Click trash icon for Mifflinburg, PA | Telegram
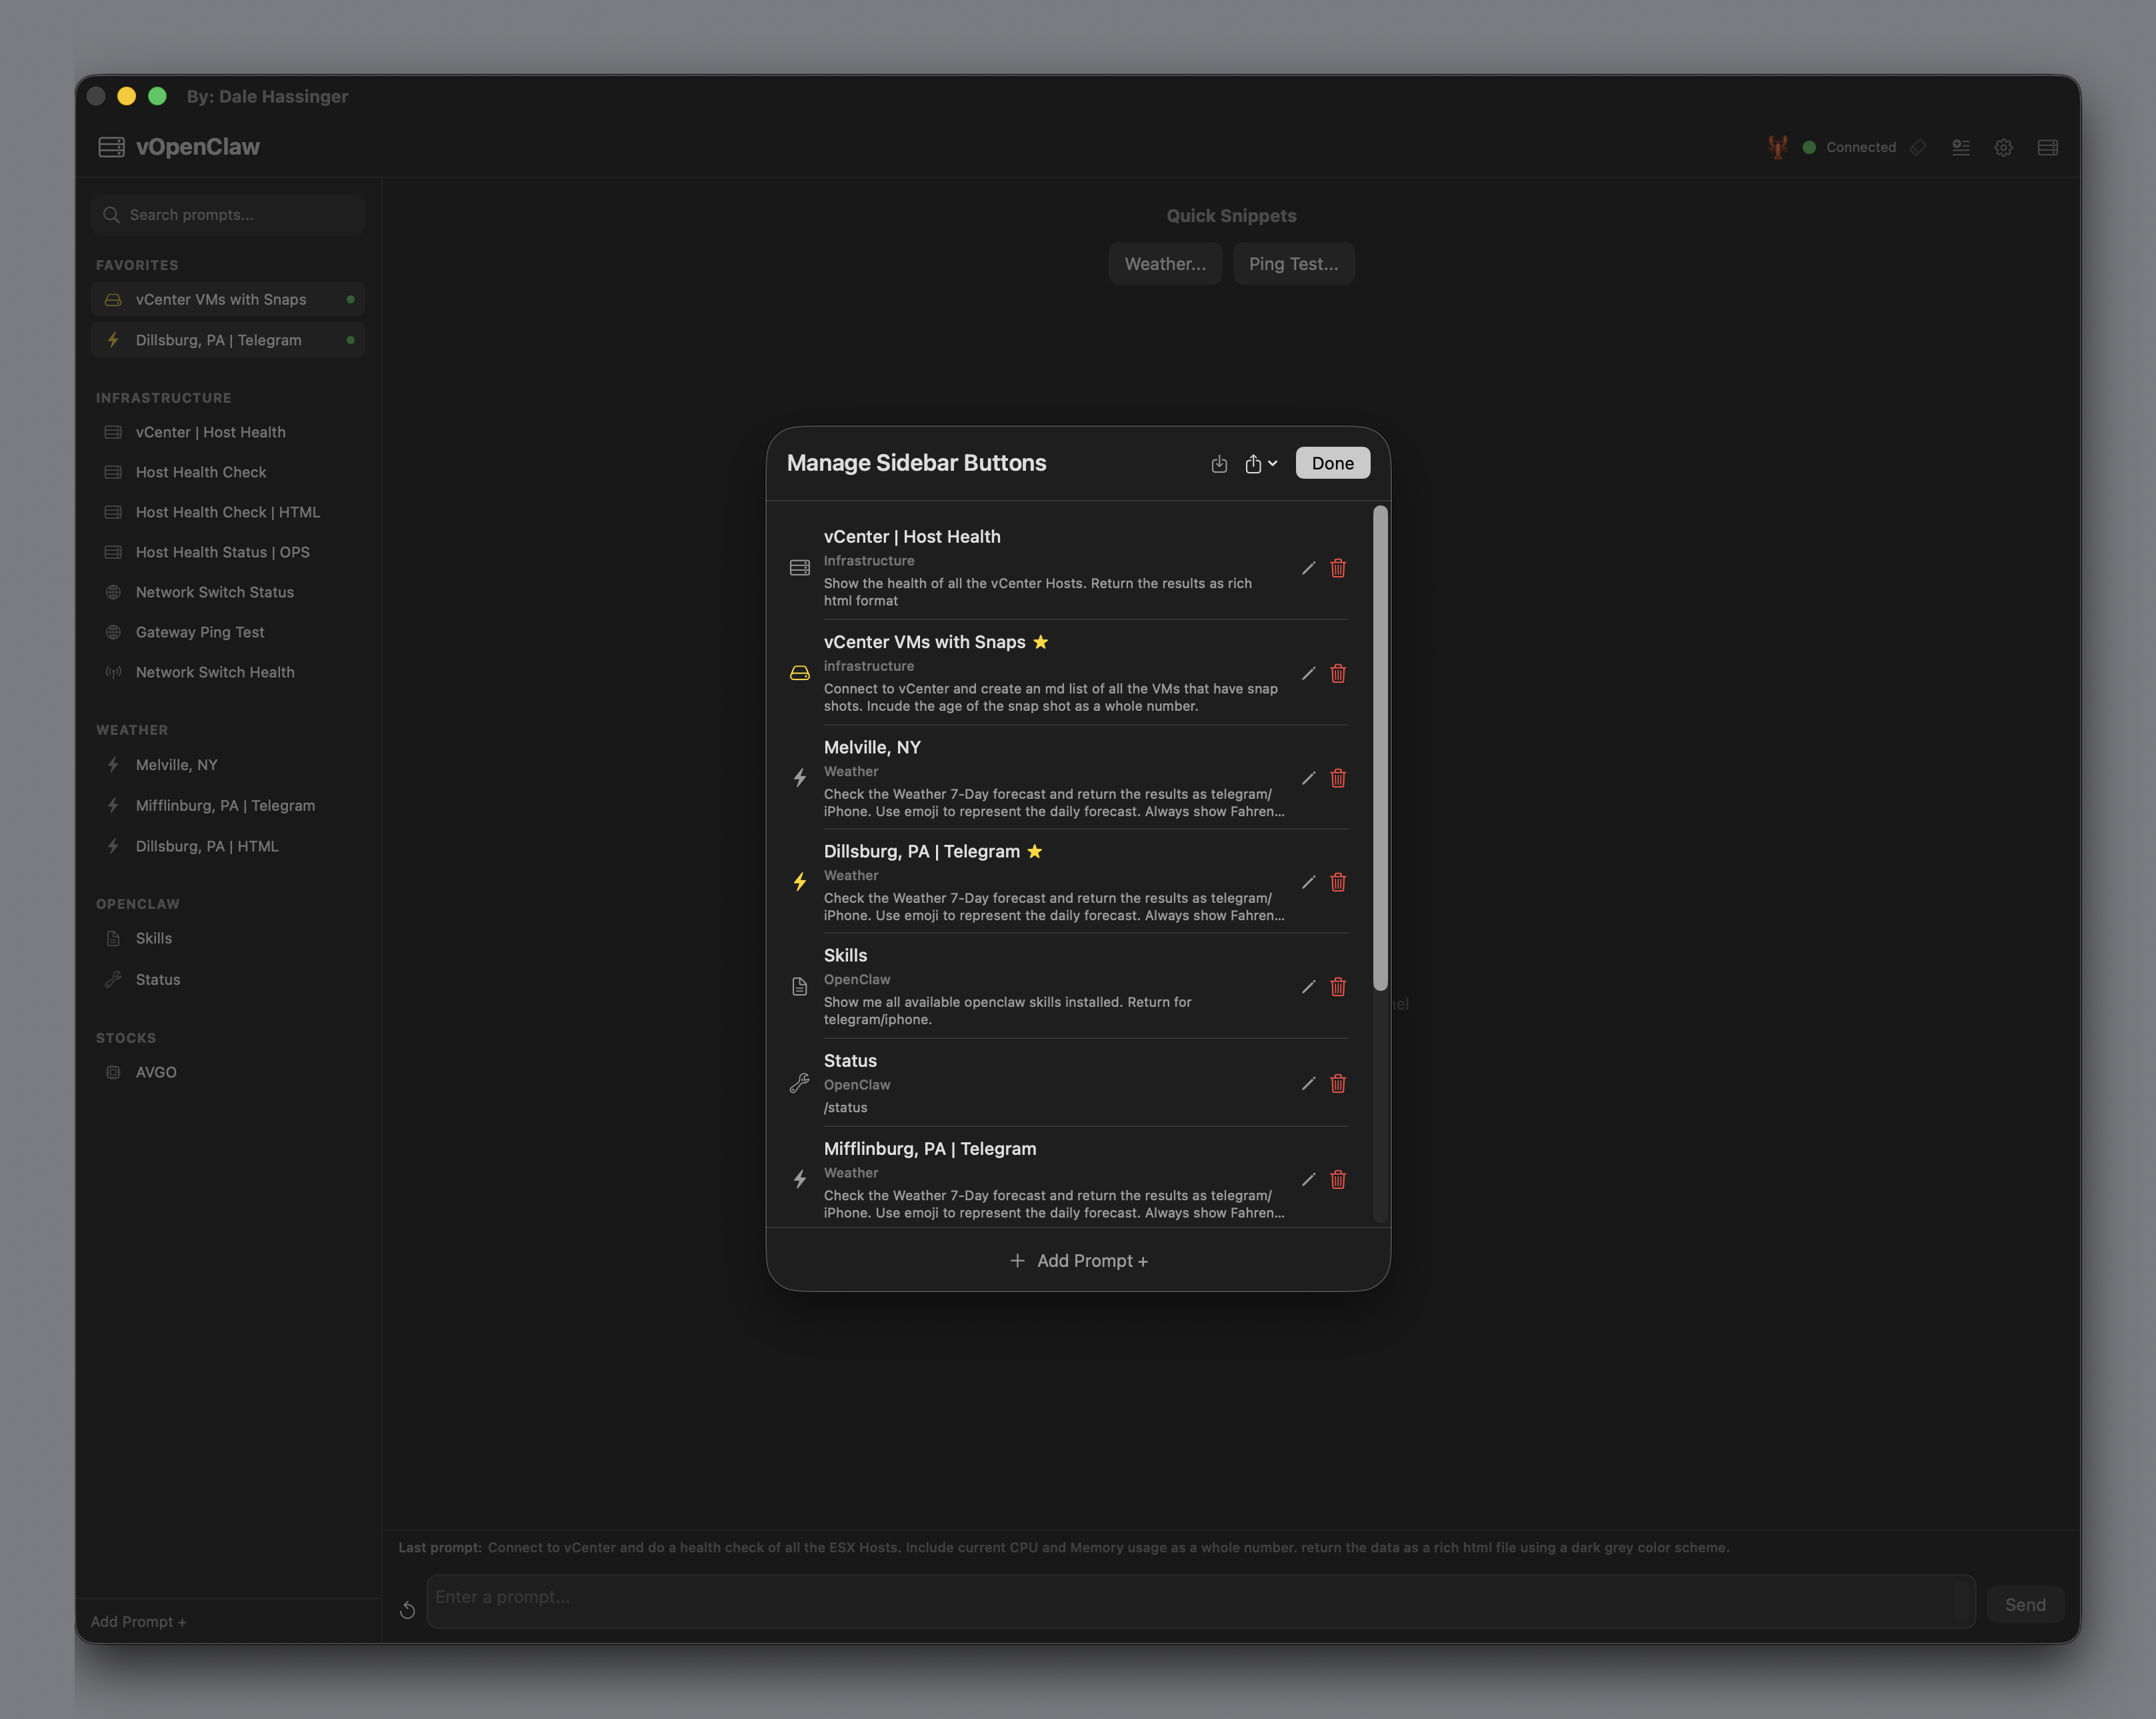Image resolution: width=2156 pixels, height=1719 pixels. pos(1337,1180)
